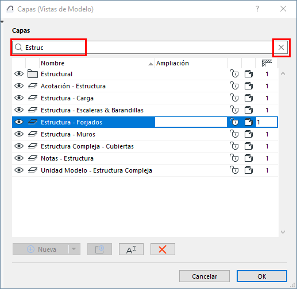Toggle wireframe icon for Unidad Modelo - Estructura Compleja

click(x=249, y=170)
